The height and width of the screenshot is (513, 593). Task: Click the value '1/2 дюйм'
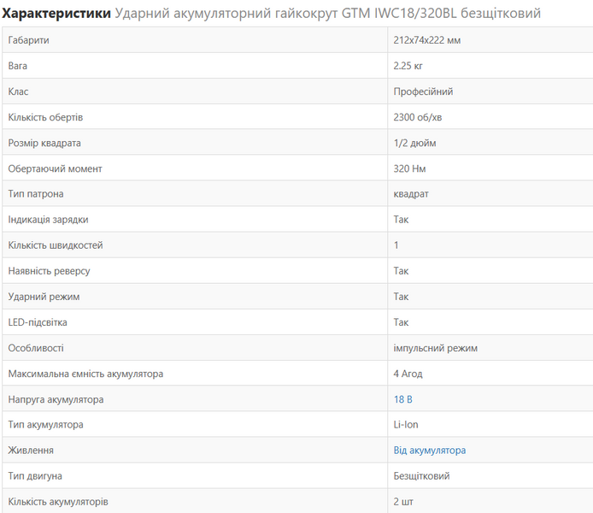click(x=415, y=143)
